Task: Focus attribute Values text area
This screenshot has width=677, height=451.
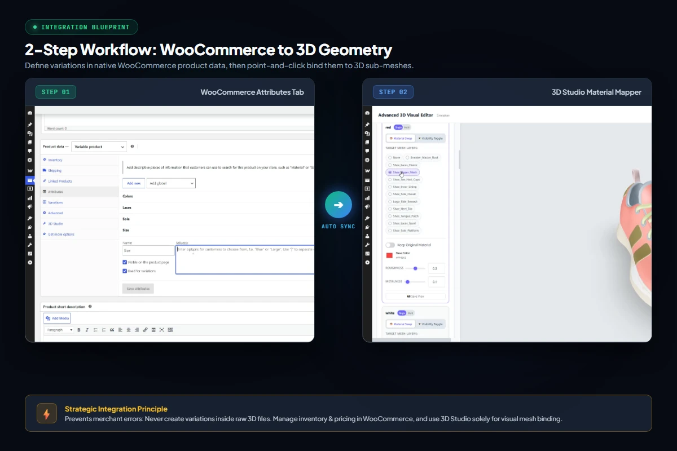Action: (x=245, y=260)
